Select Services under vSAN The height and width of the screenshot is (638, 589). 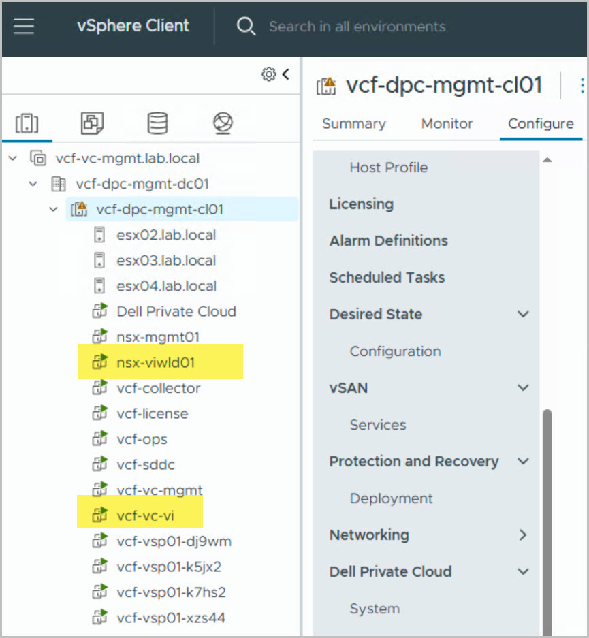(378, 425)
